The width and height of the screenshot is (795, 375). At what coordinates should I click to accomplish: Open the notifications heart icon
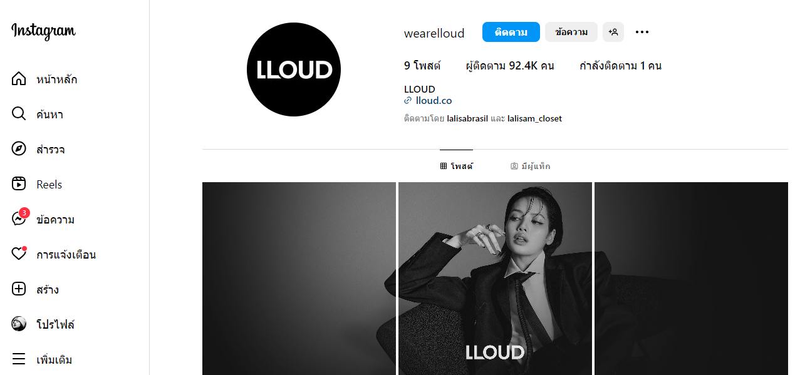coord(19,254)
